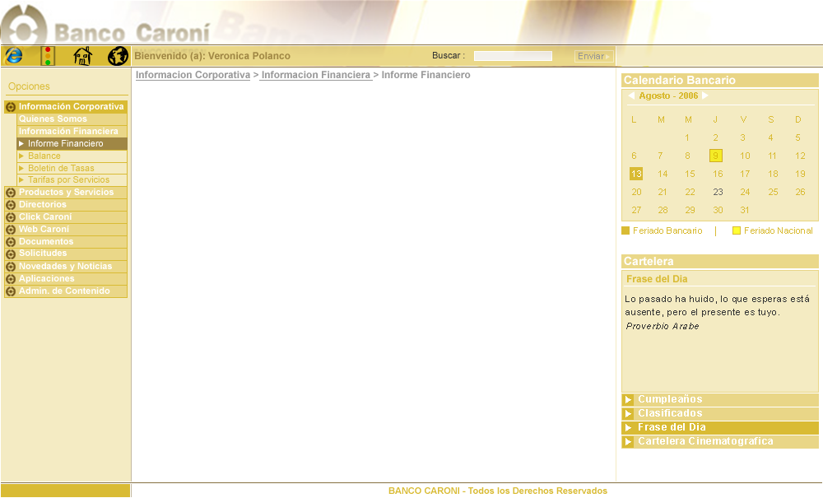Click Bienvenido Veronica Polanco greeting
Viewport: 823px width, 498px height.
(x=212, y=56)
